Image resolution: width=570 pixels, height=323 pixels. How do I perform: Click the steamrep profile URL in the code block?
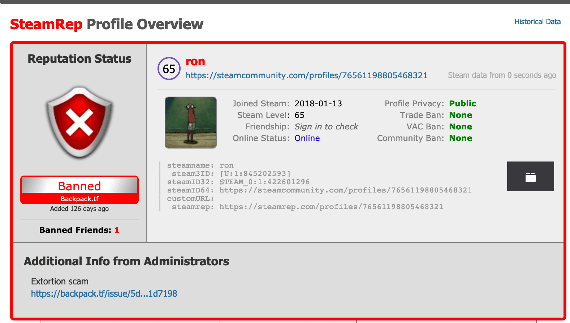pos(331,207)
